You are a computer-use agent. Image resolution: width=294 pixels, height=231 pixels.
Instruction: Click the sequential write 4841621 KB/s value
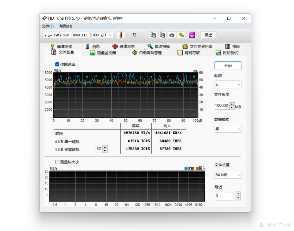pos(168,133)
